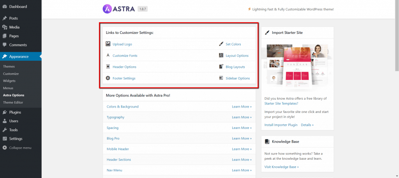Click the Set Colors brush icon
399x178 pixels.
click(221, 44)
